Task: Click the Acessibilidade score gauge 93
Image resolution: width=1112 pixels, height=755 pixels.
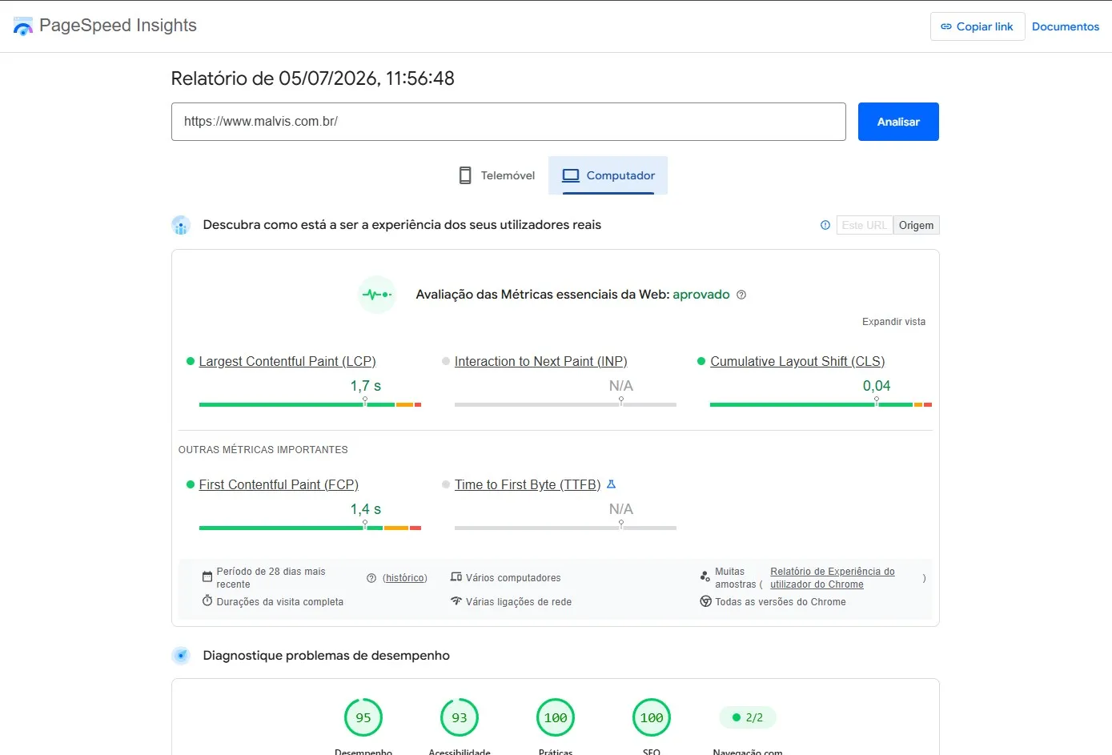Action: 460,717
